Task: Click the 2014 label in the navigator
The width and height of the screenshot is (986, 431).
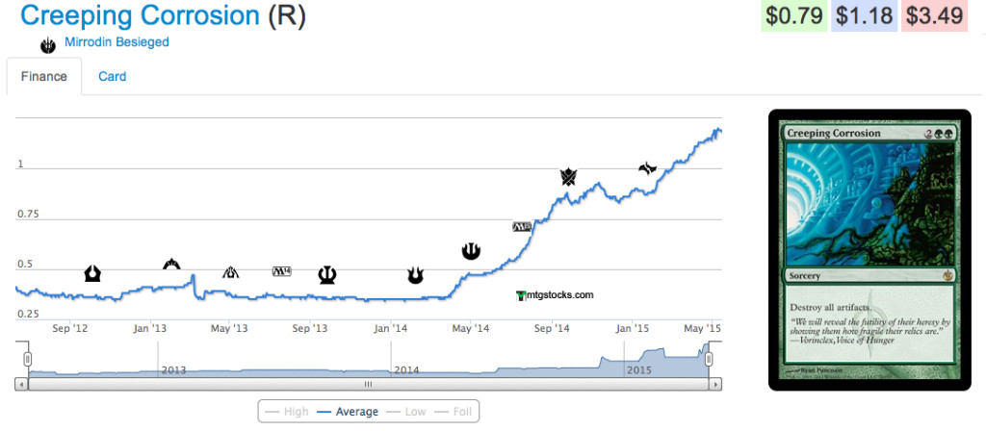Action: tap(406, 370)
